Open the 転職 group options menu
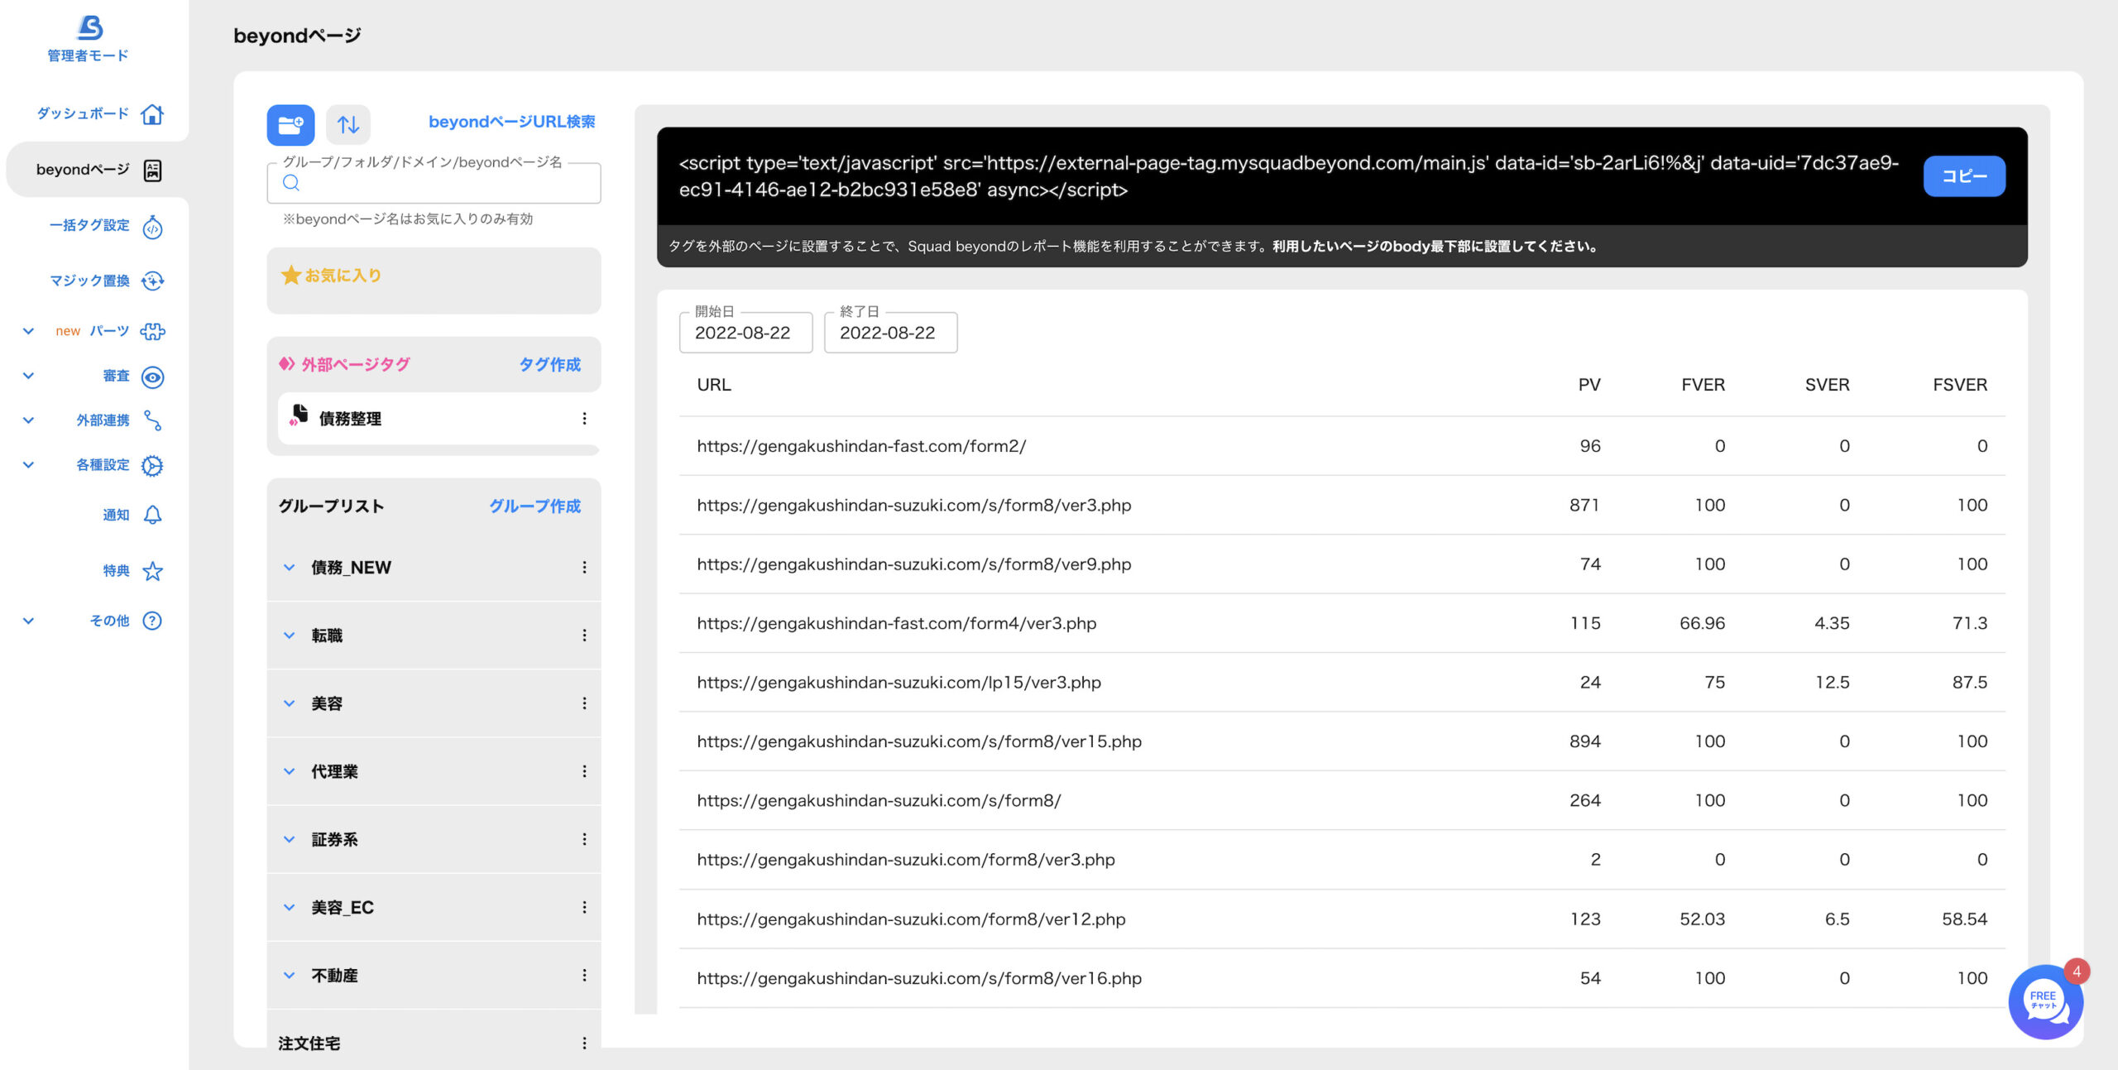This screenshot has height=1070, width=2118. [x=584, y=636]
